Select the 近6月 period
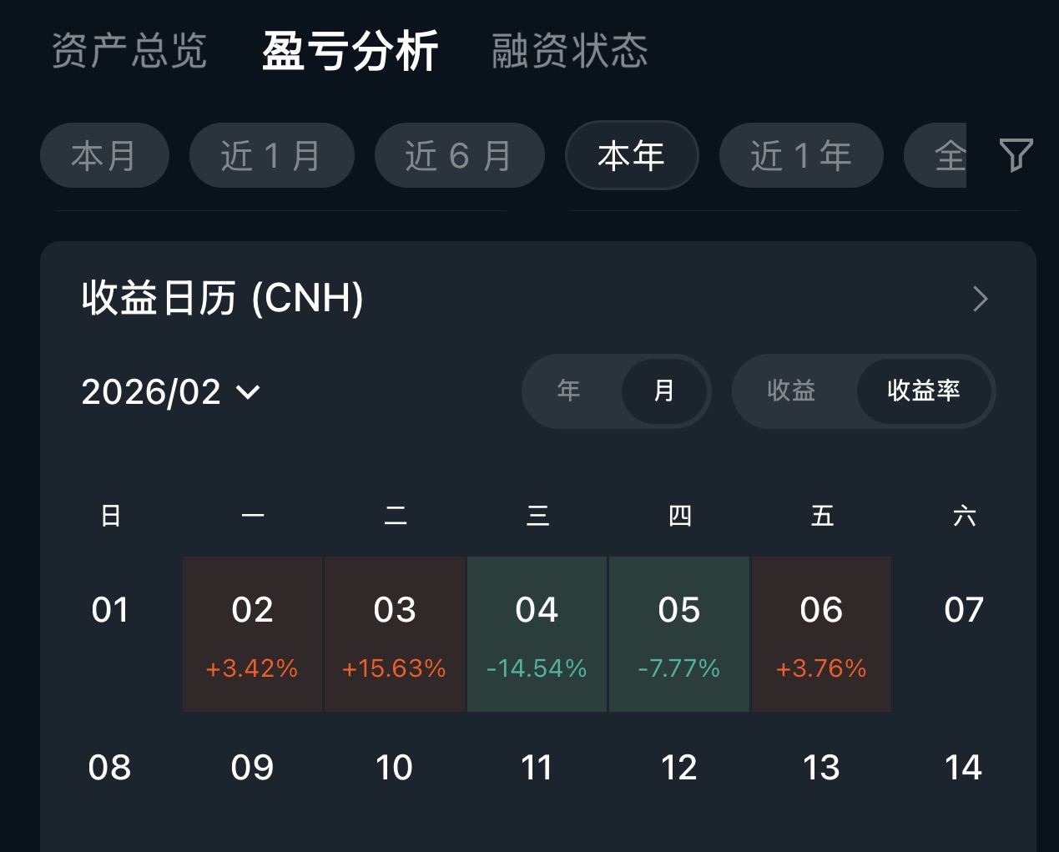Image resolution: width=1059 pixels, height=852 pixels. tap(459, 156)
